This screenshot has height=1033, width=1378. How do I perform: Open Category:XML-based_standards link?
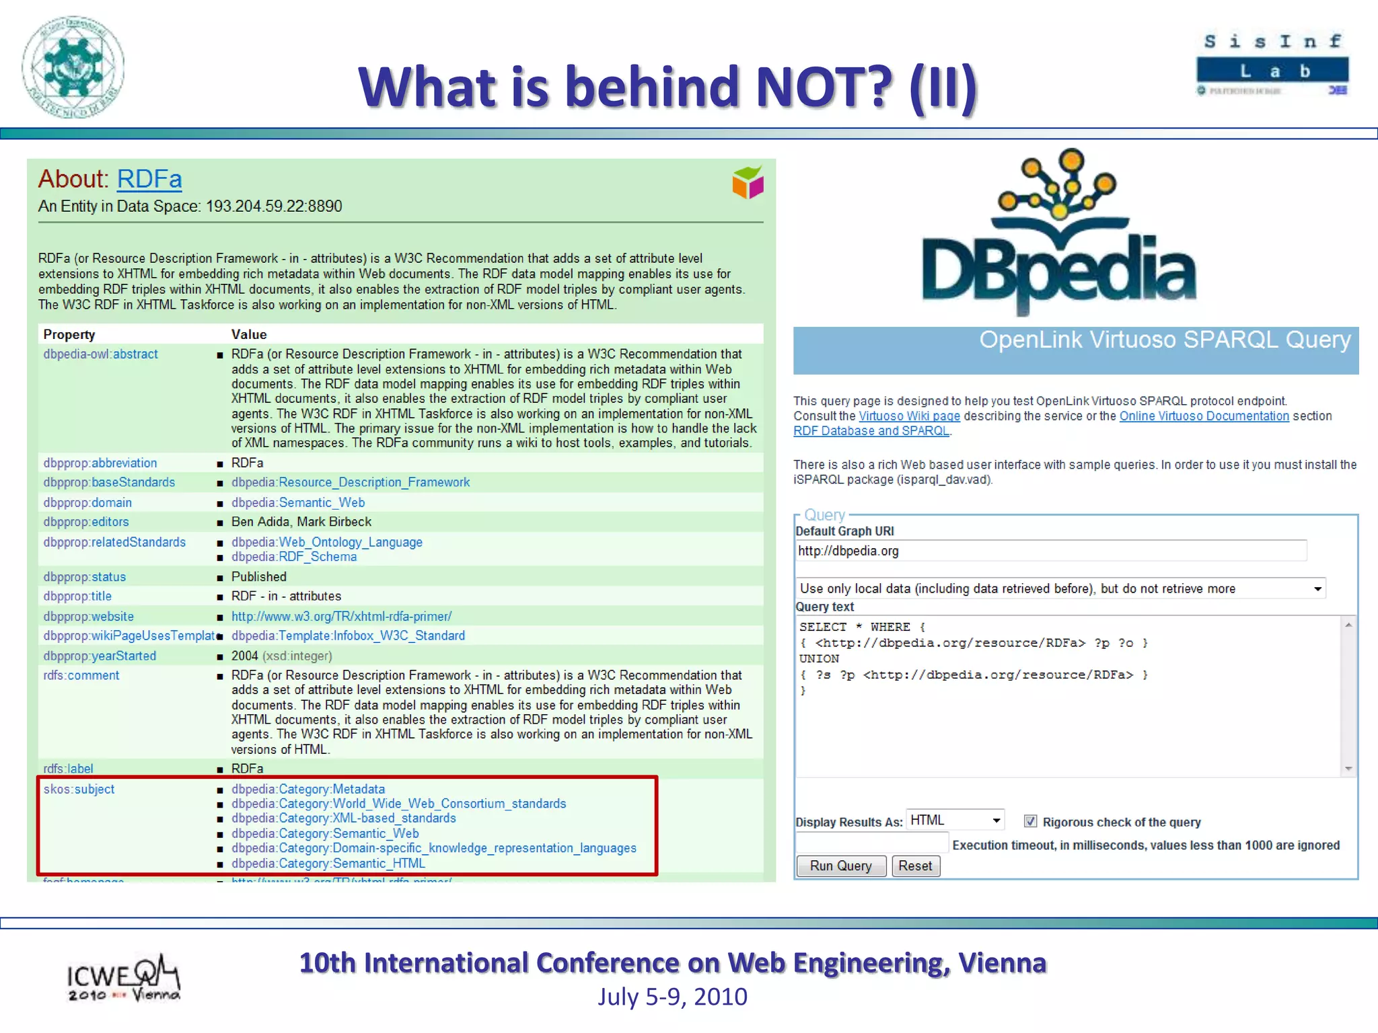point(344,819)
